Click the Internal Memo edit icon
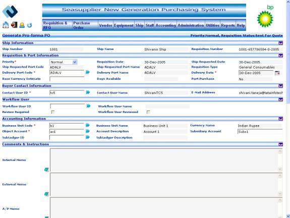 (x=46, y=170)
